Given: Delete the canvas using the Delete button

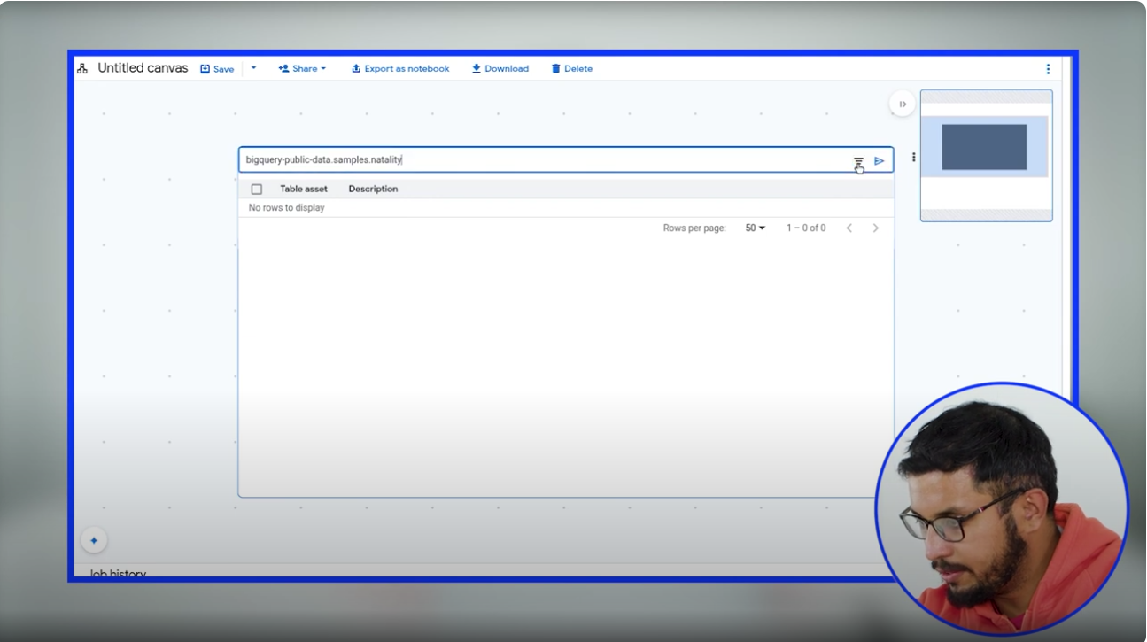Looking at the screenshot, I should 572,68.
